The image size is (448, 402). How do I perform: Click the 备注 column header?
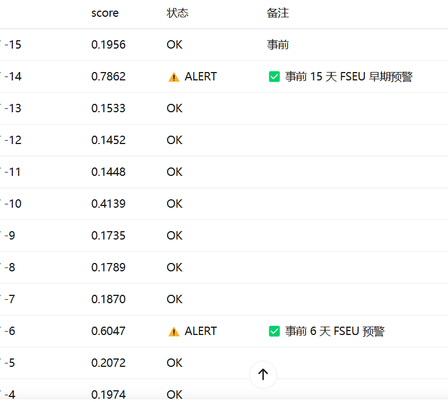pyautogui.click(x=278, y=13)
